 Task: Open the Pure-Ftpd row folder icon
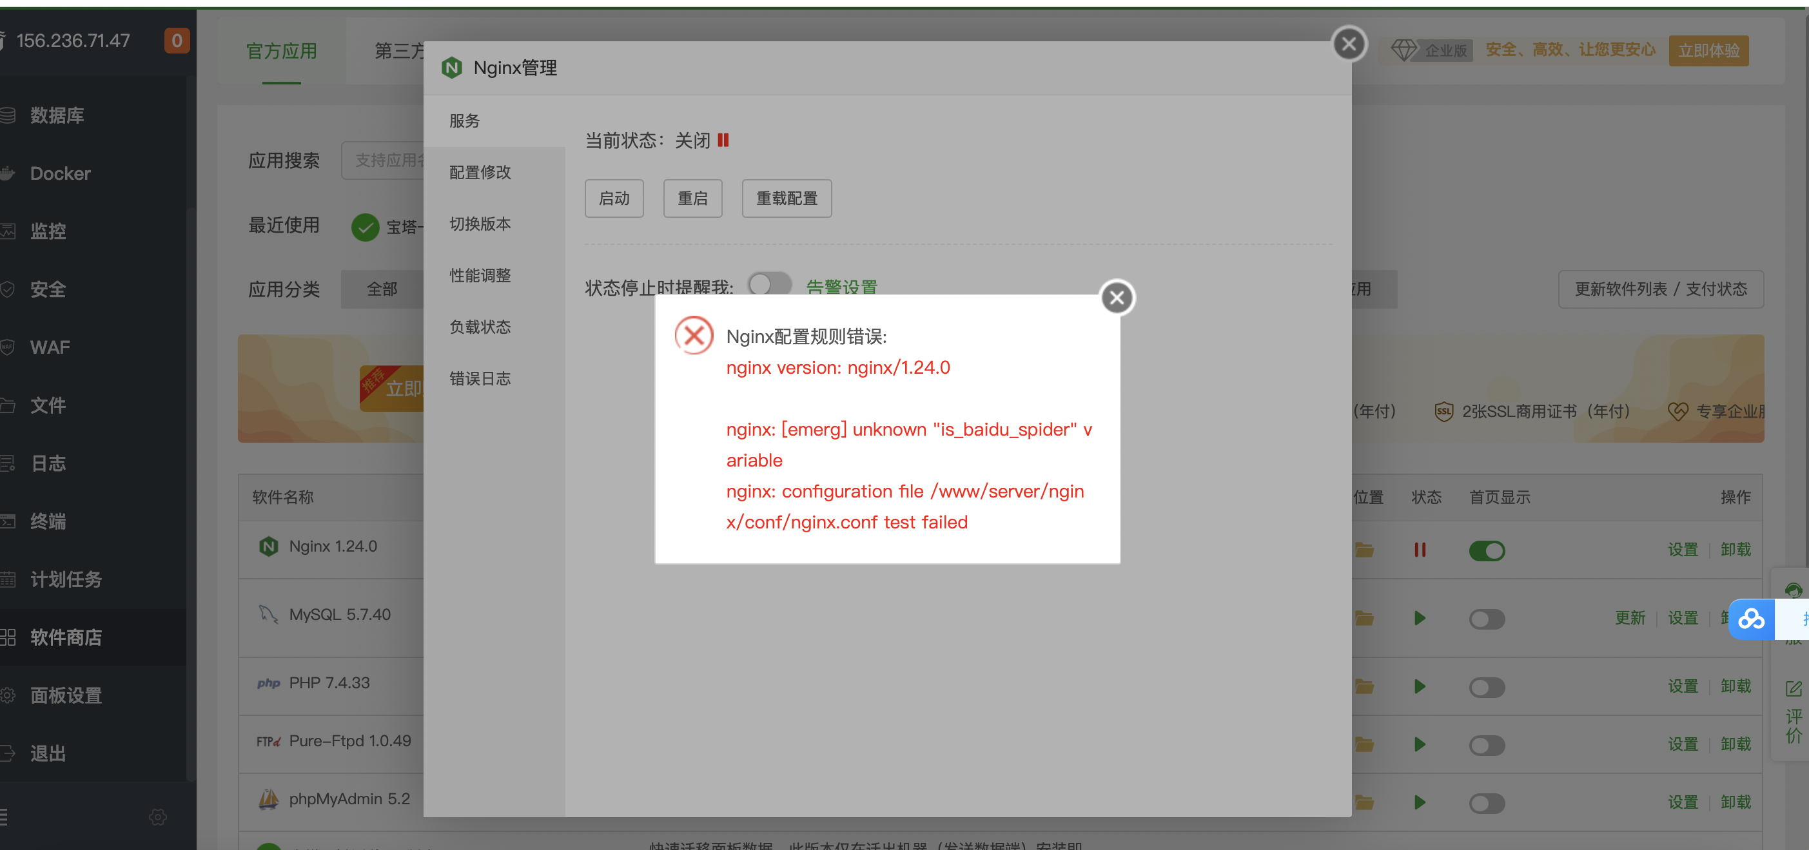tap(1364, 745)
